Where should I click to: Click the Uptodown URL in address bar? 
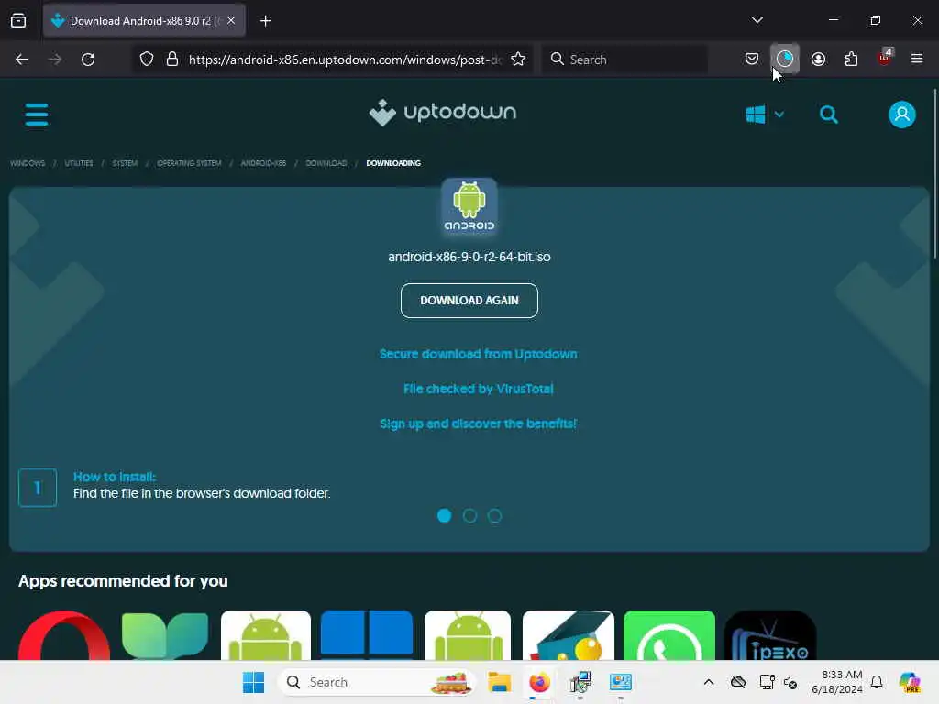click(345, 60)
